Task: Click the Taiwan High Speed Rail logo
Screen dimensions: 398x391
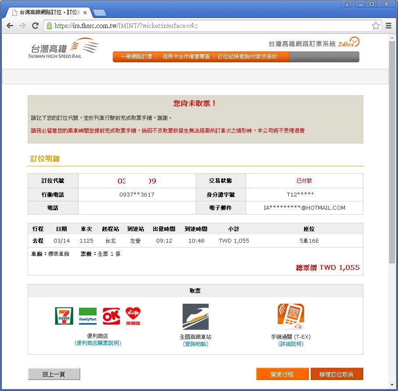Action: pos(63,48)
